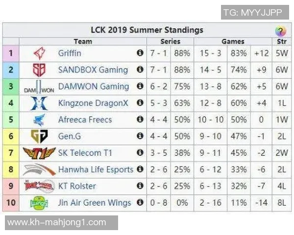The image size is (294, 235).
Task: Click the Games column header
Action: pos(233,42)
